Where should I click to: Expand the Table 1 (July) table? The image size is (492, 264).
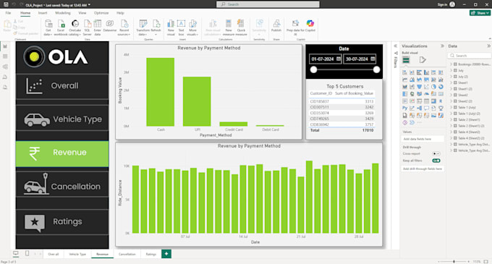(x=451, y=107)
